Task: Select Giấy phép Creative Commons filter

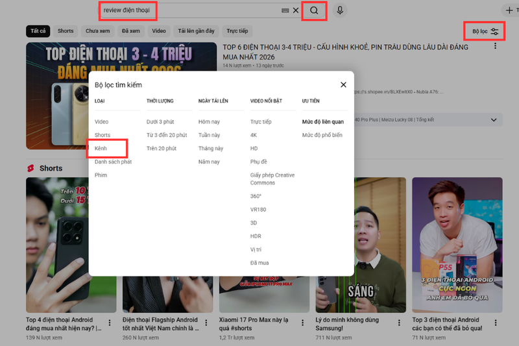Action: [272, 179]
